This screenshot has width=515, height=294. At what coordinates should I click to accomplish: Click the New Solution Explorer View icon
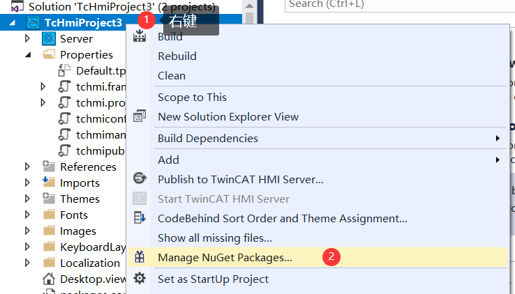(140, 116)
